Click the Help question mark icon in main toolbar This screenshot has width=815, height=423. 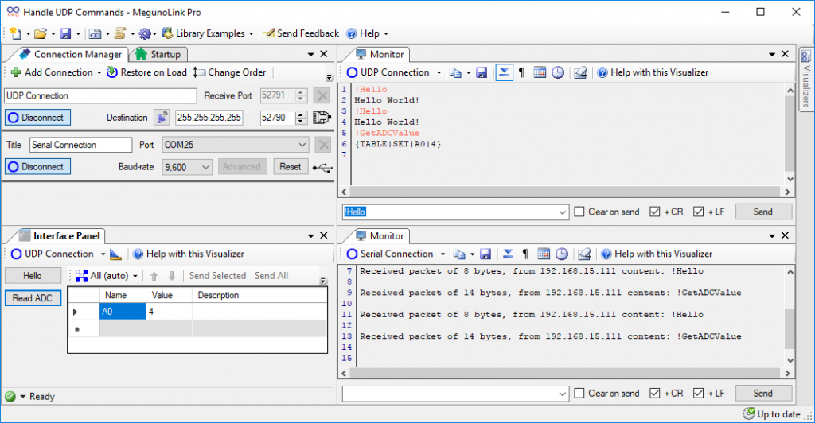(x=351, y=33)
